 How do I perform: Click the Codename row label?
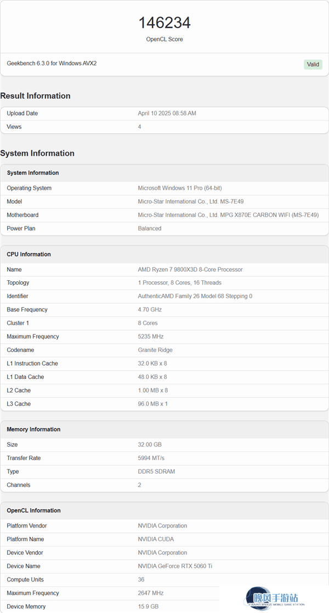pyautogui.click(x=20, y=350)
